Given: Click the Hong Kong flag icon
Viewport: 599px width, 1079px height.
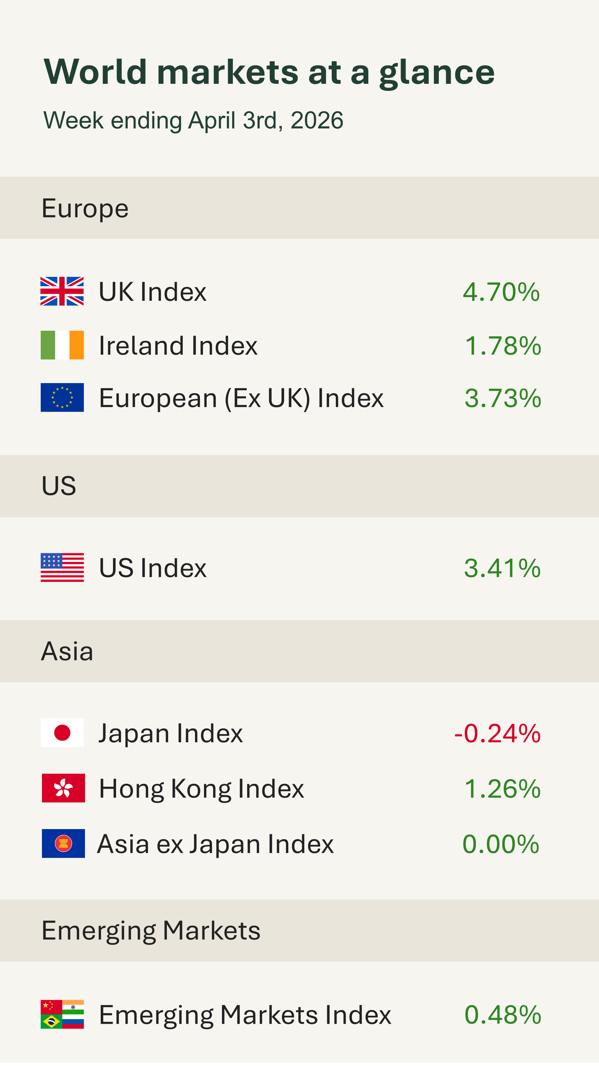Looking at the screenshot, I should tap(63, 788).
